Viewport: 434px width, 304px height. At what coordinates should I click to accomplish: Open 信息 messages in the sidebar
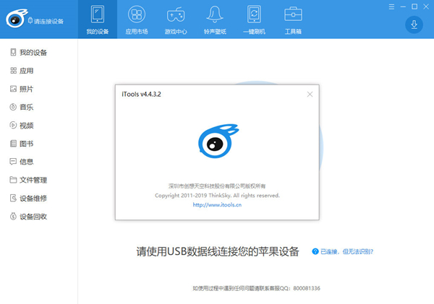click(22, 162)
